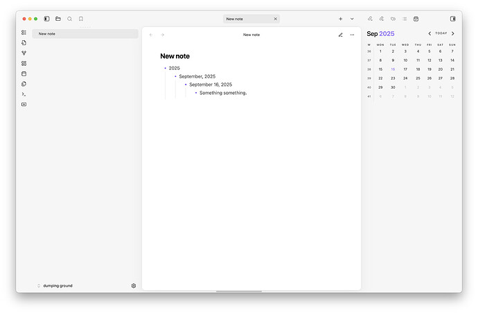This screenshot has height=313, width=478.
Task: Click the Something something. bullet dot
Action: click(196, 93)
